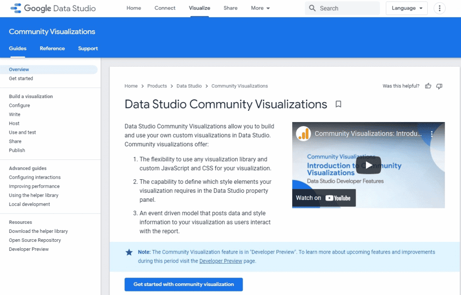Click the Advanced guides section label
461x295 pixels.
[27, 168]
